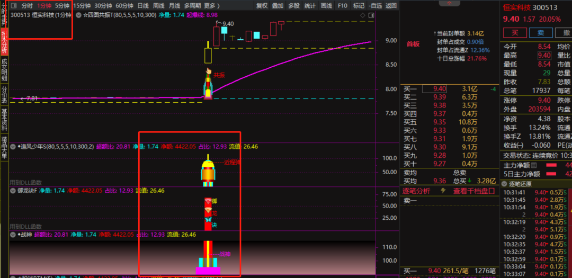Viewport: 572px width, 278px height.
Task: Click the stock name 恒实科技 300513 header
Action: coord(530,7)
